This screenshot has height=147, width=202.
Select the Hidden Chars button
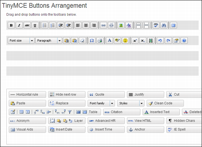tap(184, 121)
